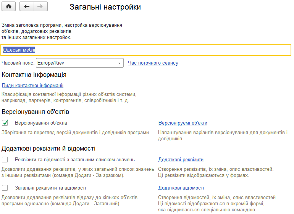Click the Europe/Kiev time zone field
294x214 pixels.
pos(76,63)
